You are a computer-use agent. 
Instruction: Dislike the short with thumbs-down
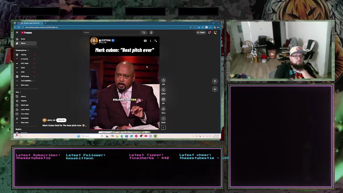(163, 90)
